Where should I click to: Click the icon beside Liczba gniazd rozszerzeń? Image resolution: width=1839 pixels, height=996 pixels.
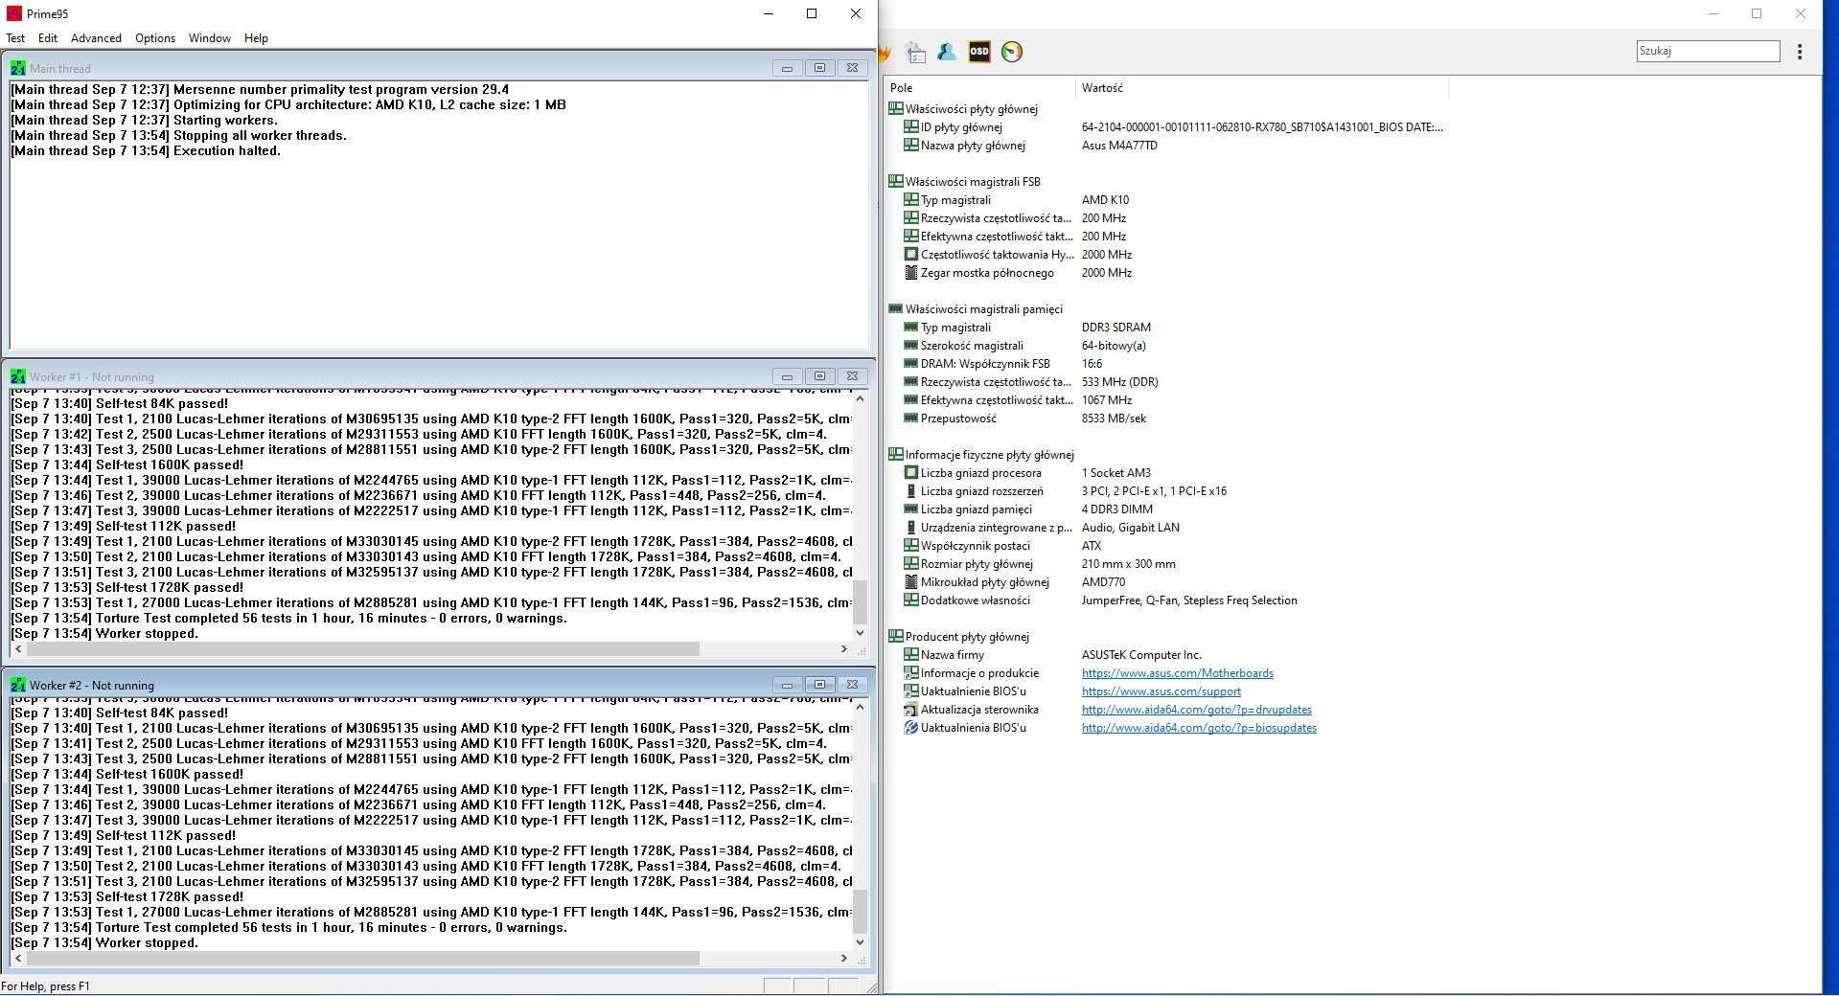[911, 491]
